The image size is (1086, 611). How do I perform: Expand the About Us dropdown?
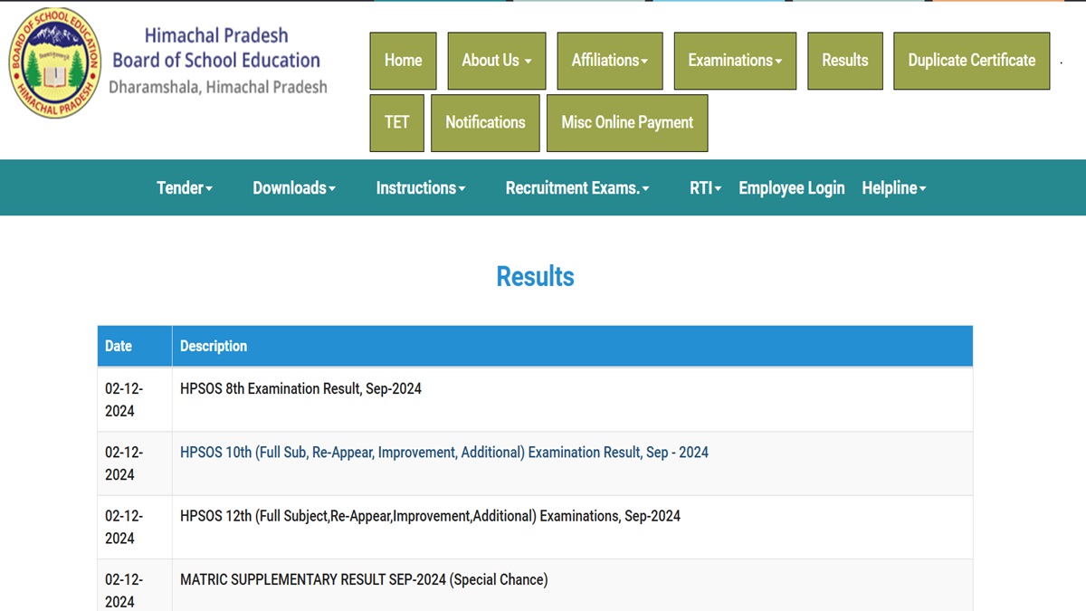[497, 61]
